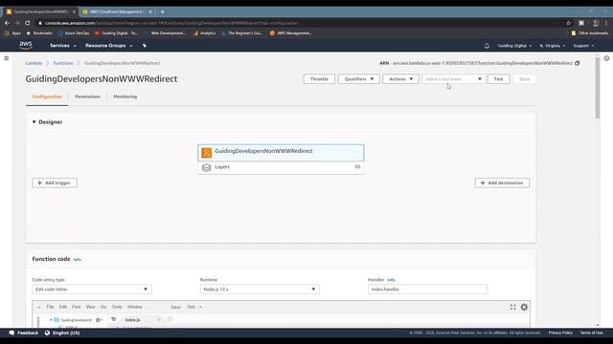Open the editor File menu
The width and height of the screenshot is (613, 344).
(50, 307)
